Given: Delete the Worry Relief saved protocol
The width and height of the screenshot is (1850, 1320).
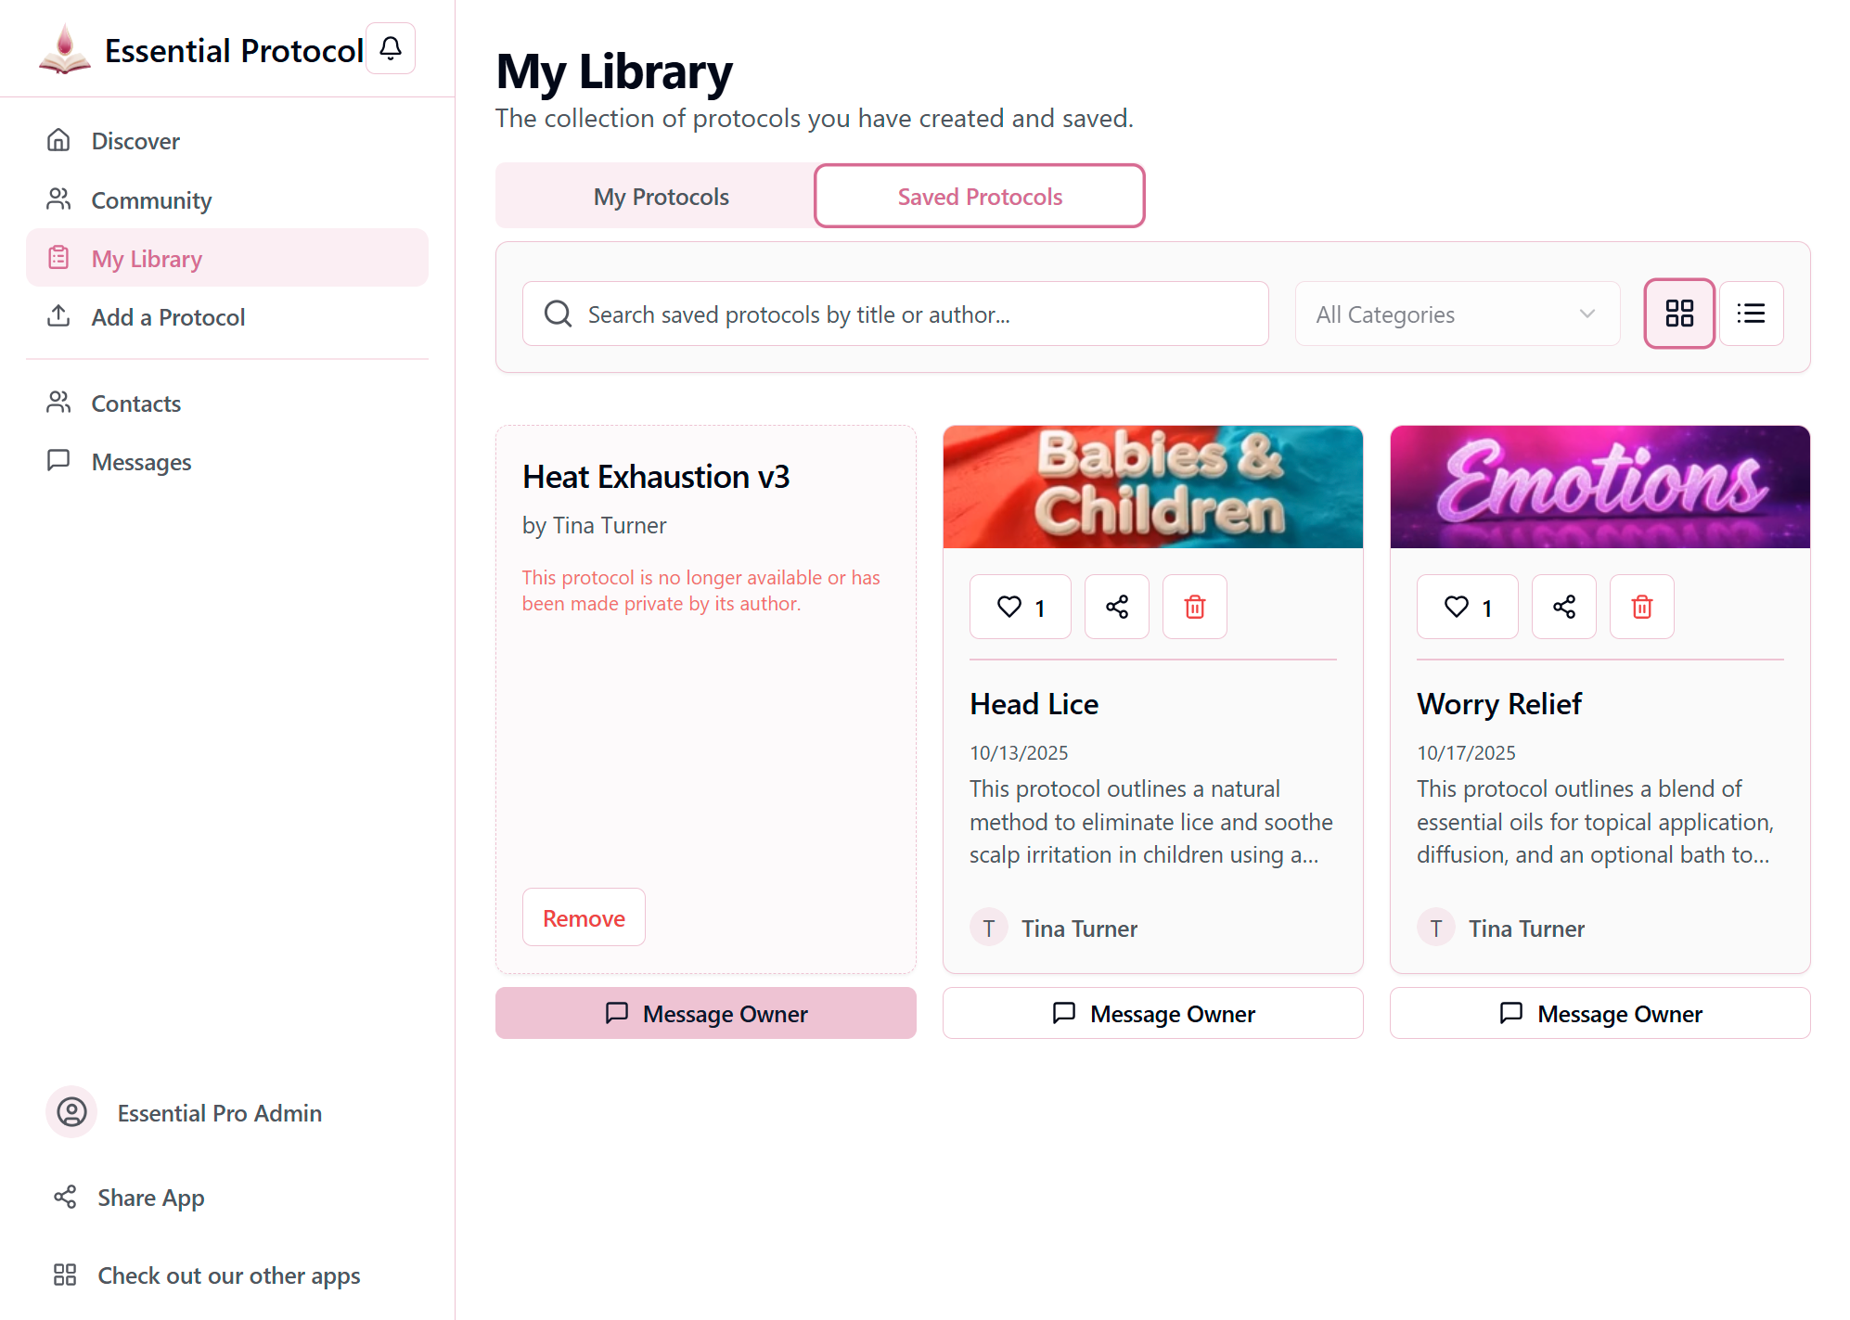Looking at the screenshot, I should click(x=1641, y=607).
